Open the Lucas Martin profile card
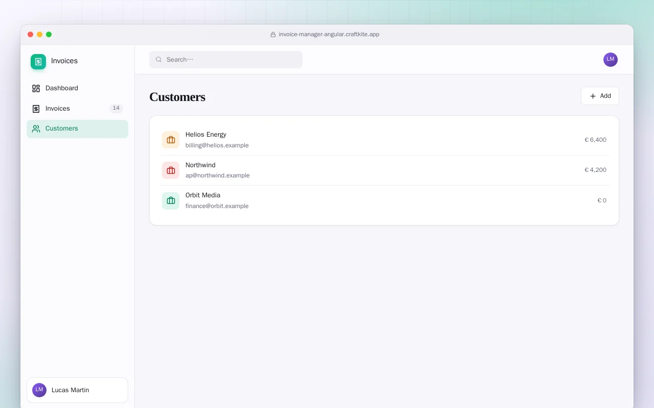The width and height of the screenshot is (654, 408). tap(77, 390)
